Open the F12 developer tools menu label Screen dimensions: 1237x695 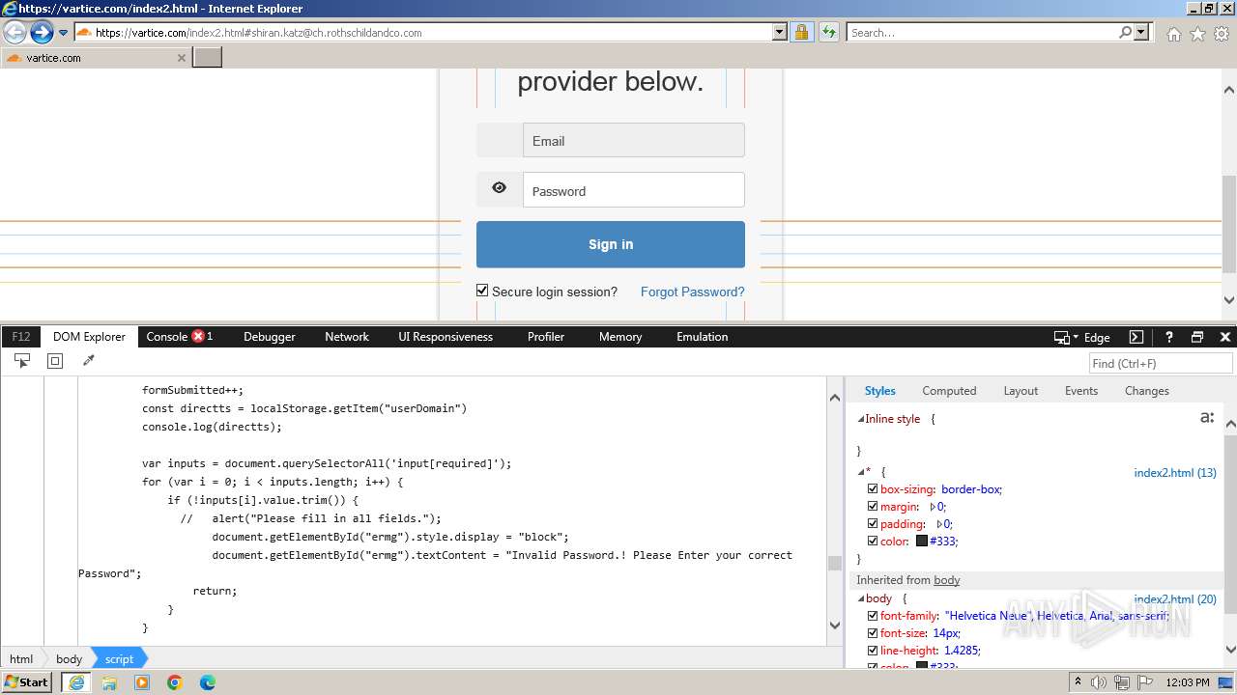point(20,337)
